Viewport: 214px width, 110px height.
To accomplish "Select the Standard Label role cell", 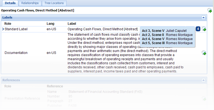I will pos(16,29).
